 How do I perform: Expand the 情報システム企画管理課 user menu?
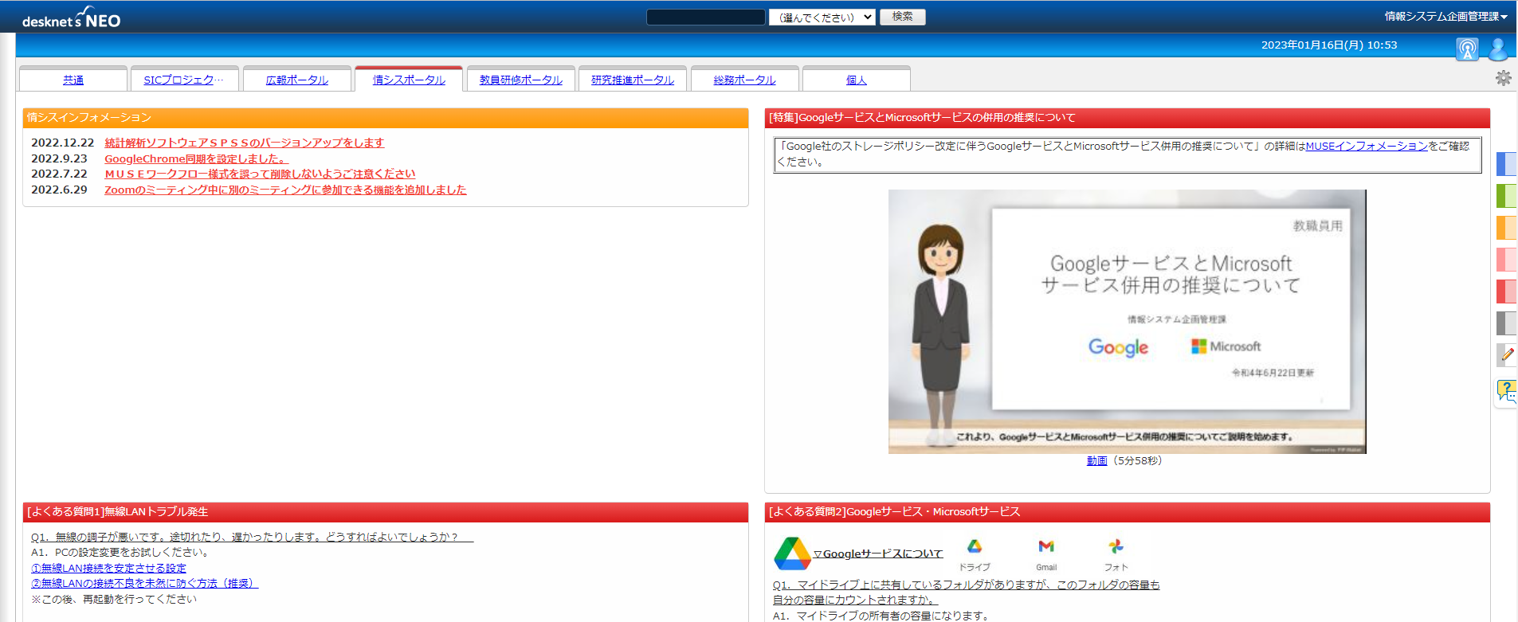(1445, 16)
